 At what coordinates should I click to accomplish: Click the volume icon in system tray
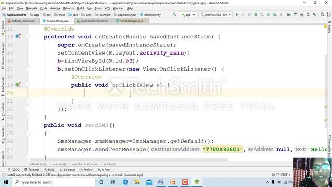(291, 182)
